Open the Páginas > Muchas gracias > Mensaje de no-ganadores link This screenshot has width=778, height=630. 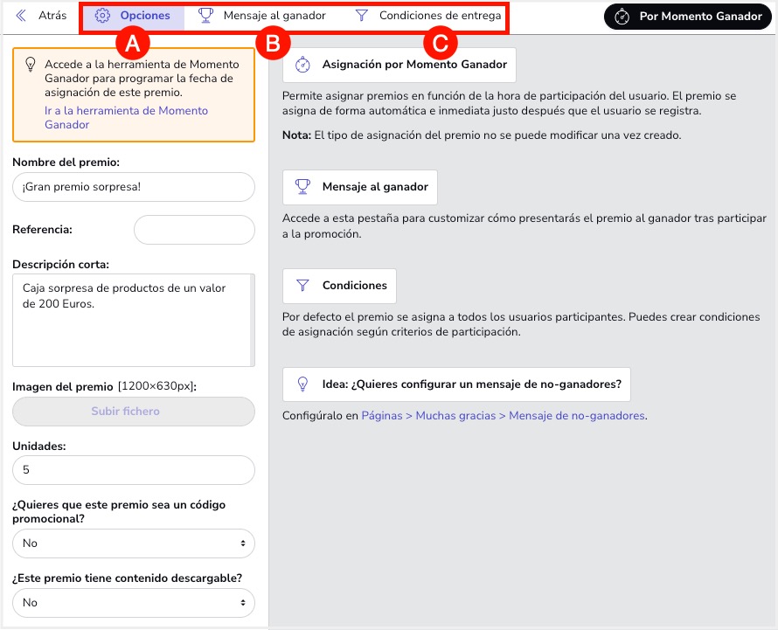503,416
